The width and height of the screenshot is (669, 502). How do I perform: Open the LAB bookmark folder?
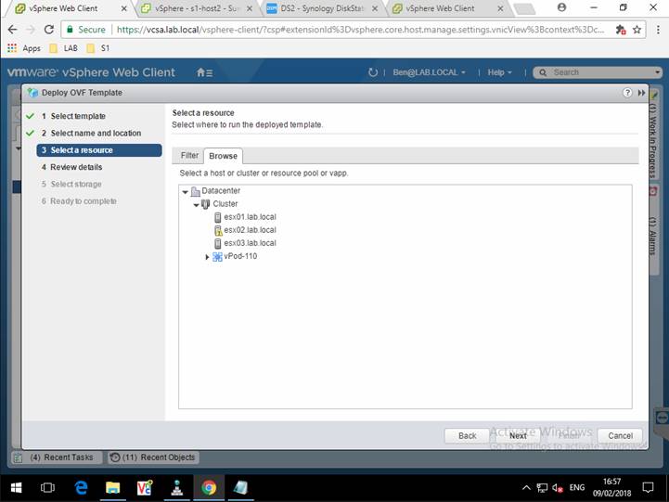coord(64,48)
